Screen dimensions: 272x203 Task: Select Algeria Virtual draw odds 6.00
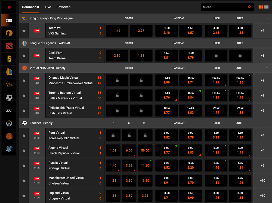coord(129,150)
